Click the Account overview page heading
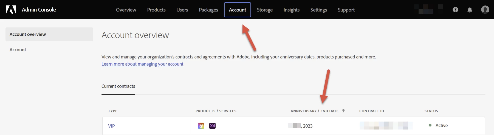 click(135, 35)
